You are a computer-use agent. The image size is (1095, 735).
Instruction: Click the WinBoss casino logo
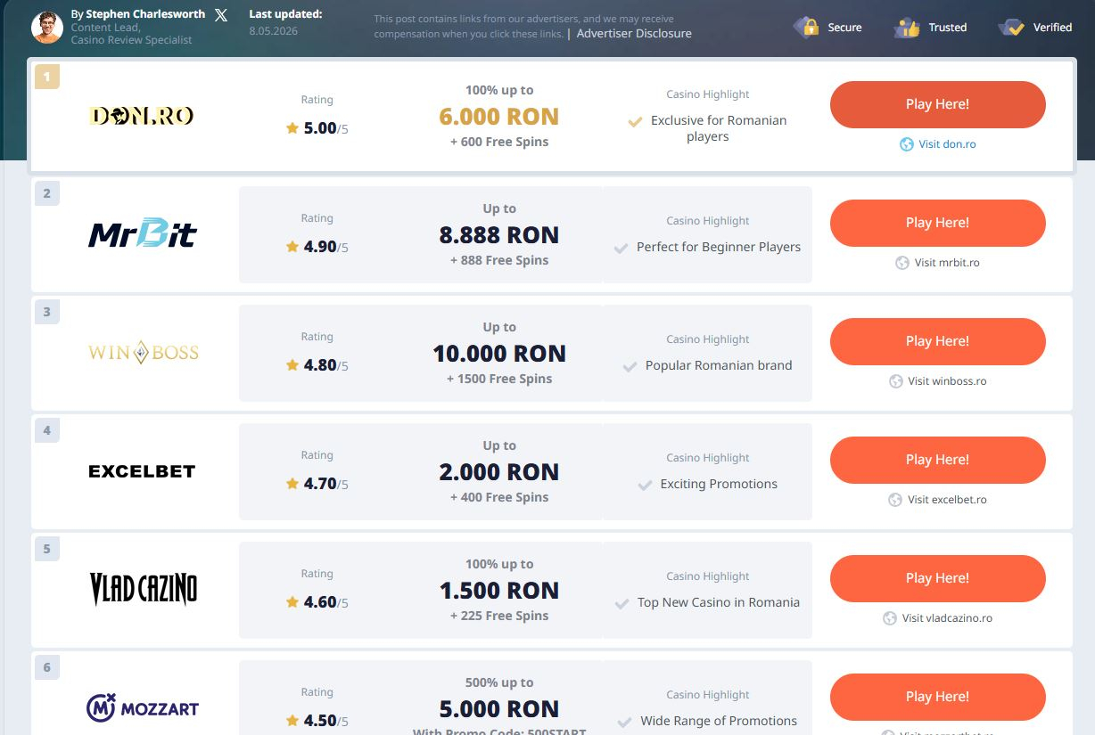pyautogui.click(x=144, y=353)
